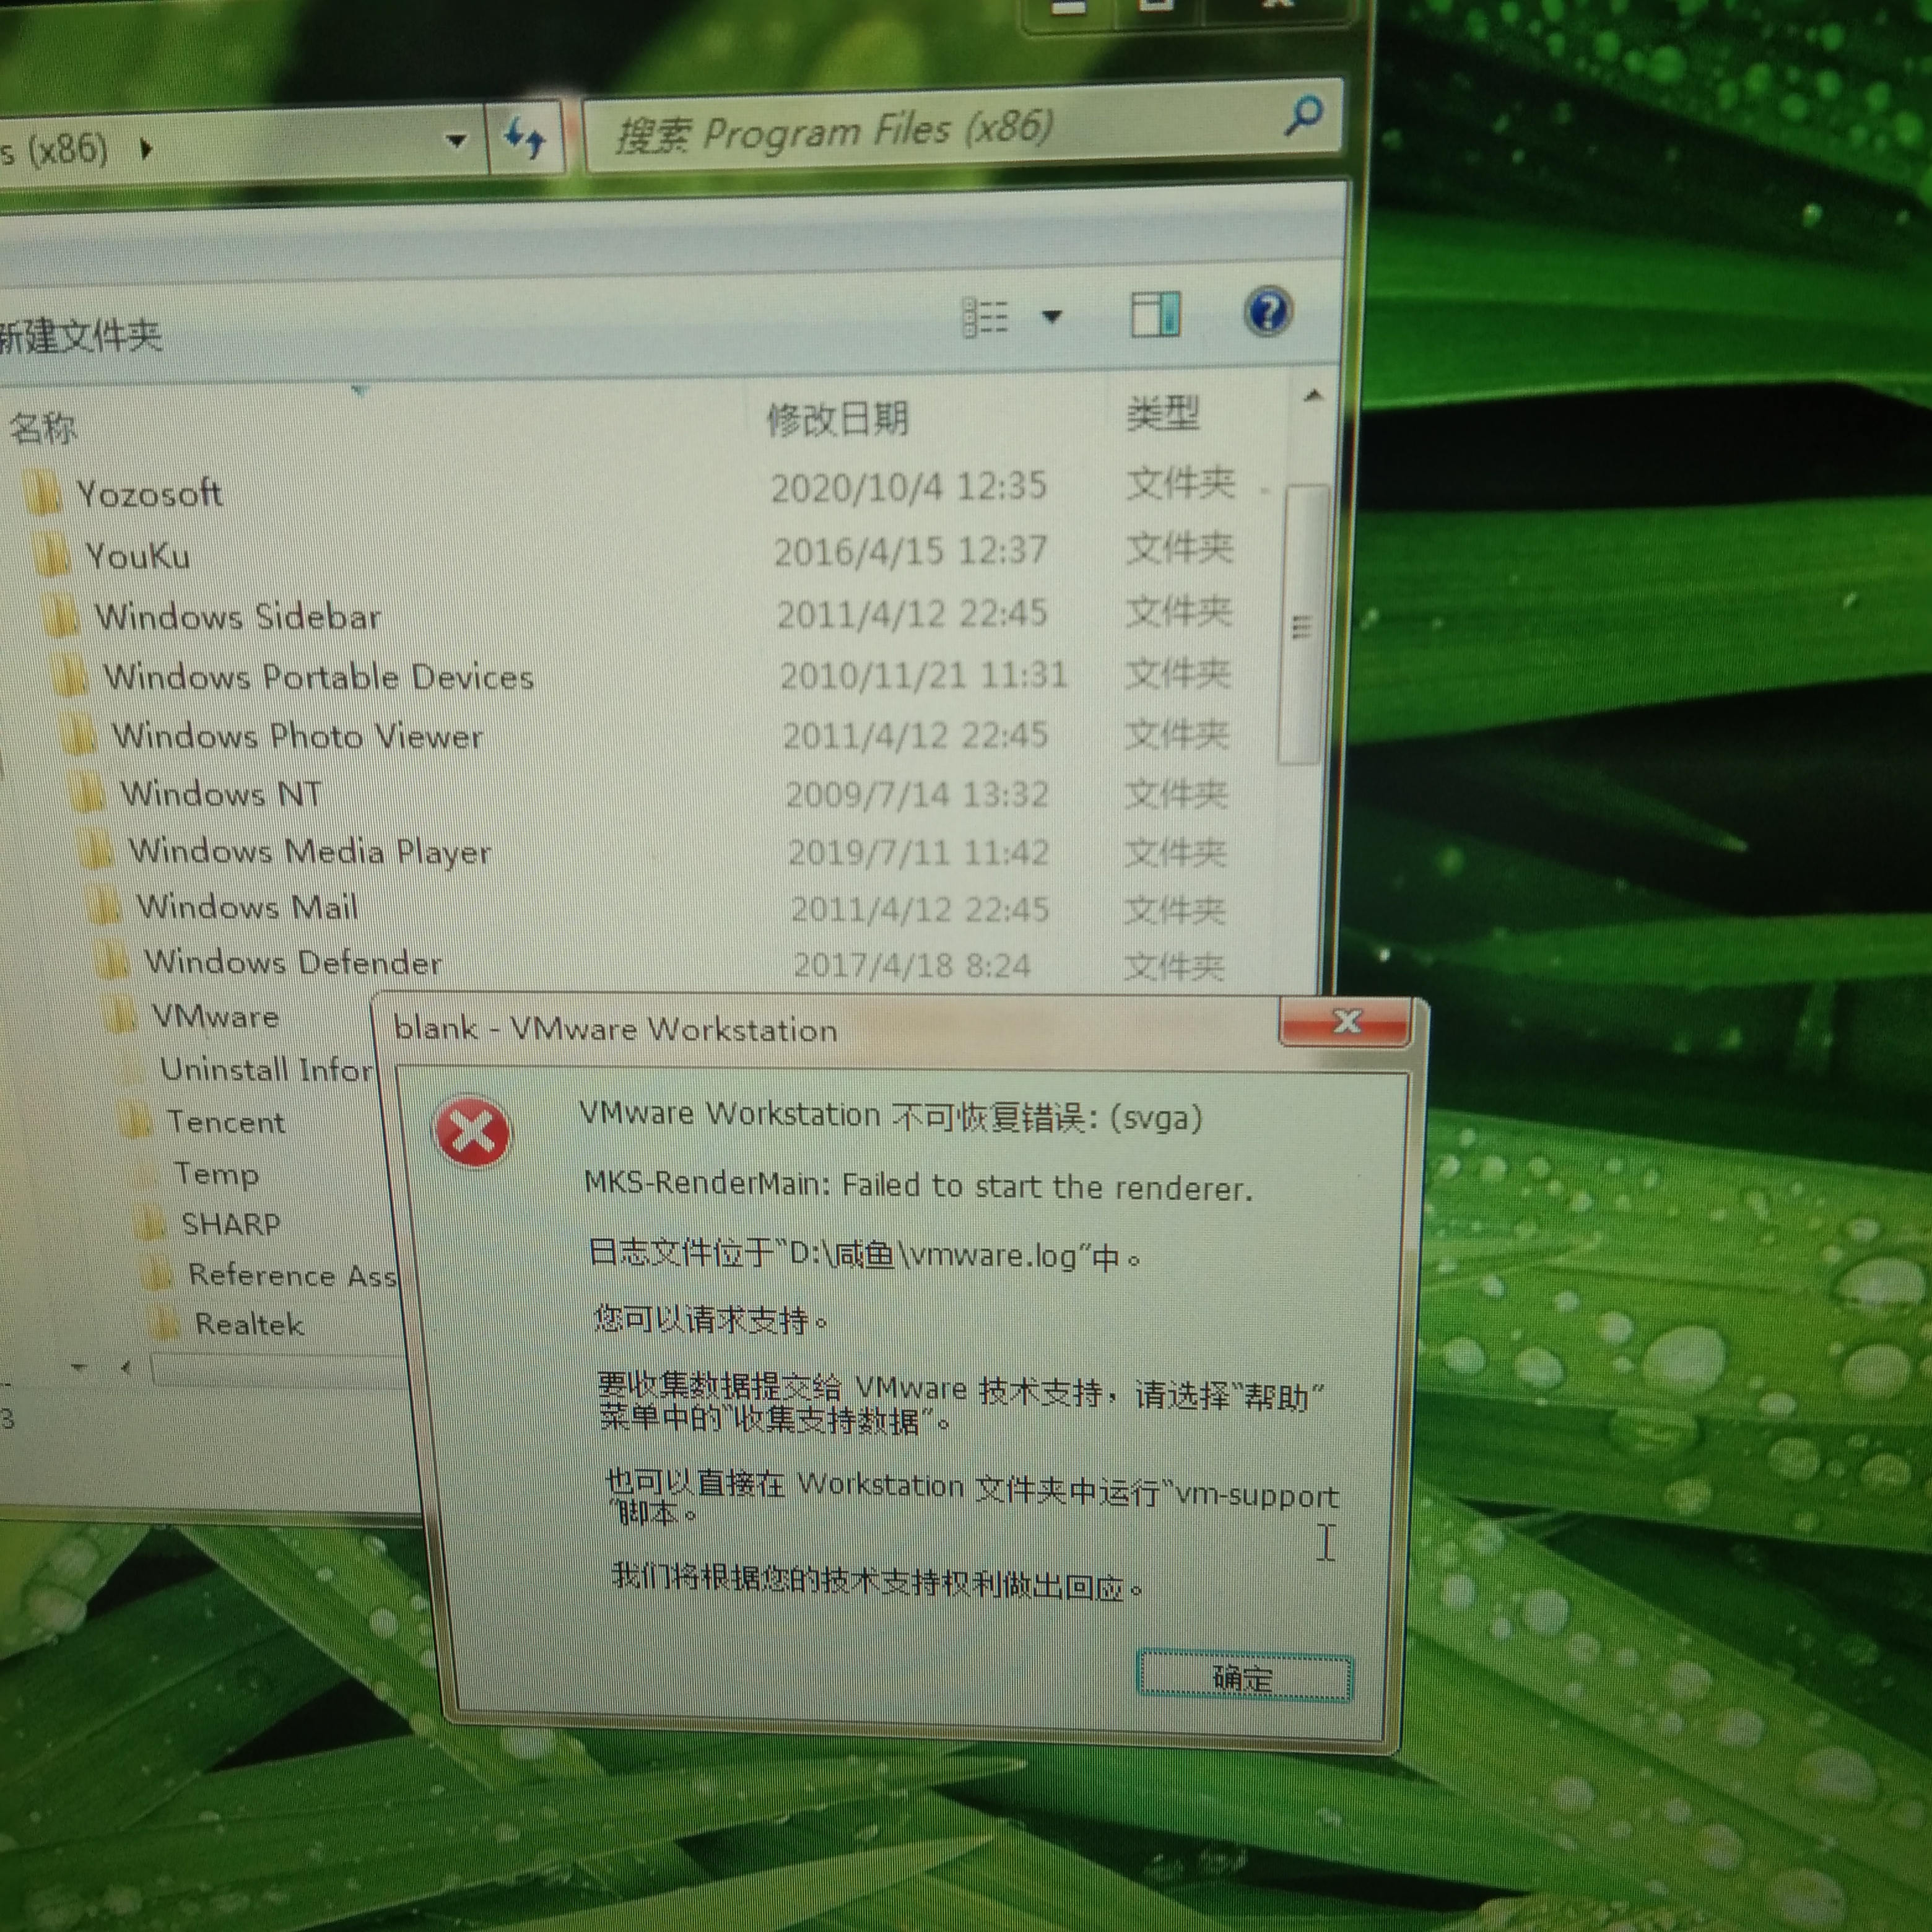
Task: Select the Realtek folder
Action: coord(249,1324)
